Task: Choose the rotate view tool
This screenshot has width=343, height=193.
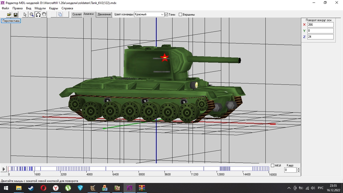Action: (38, 14)
